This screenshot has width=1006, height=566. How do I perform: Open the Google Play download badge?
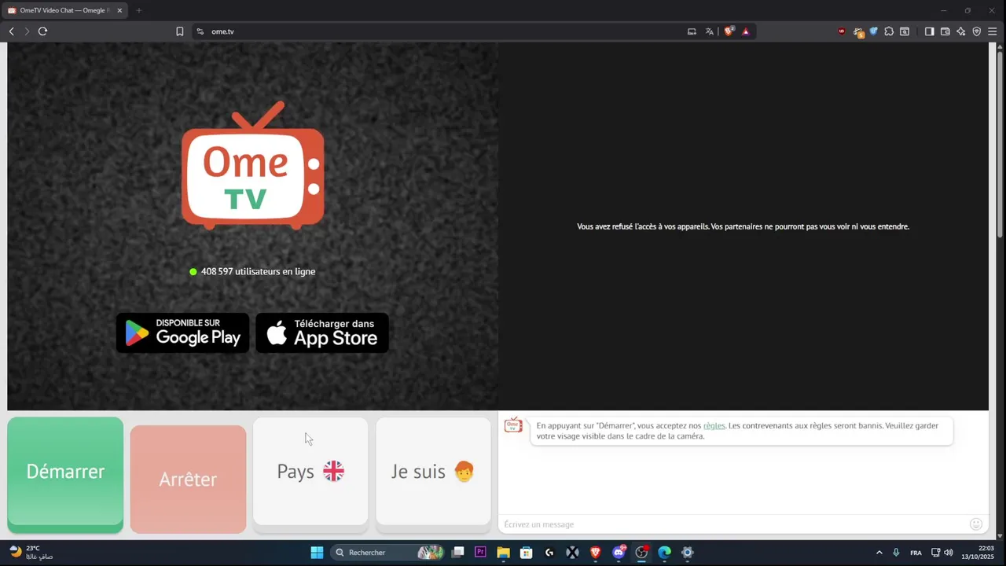pyautogui.click(x=182, y=333)
